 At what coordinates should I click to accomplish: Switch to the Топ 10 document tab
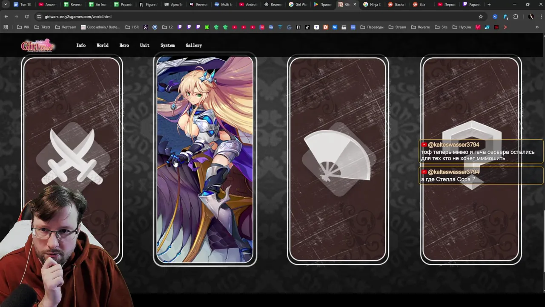(x=23, y=4)
